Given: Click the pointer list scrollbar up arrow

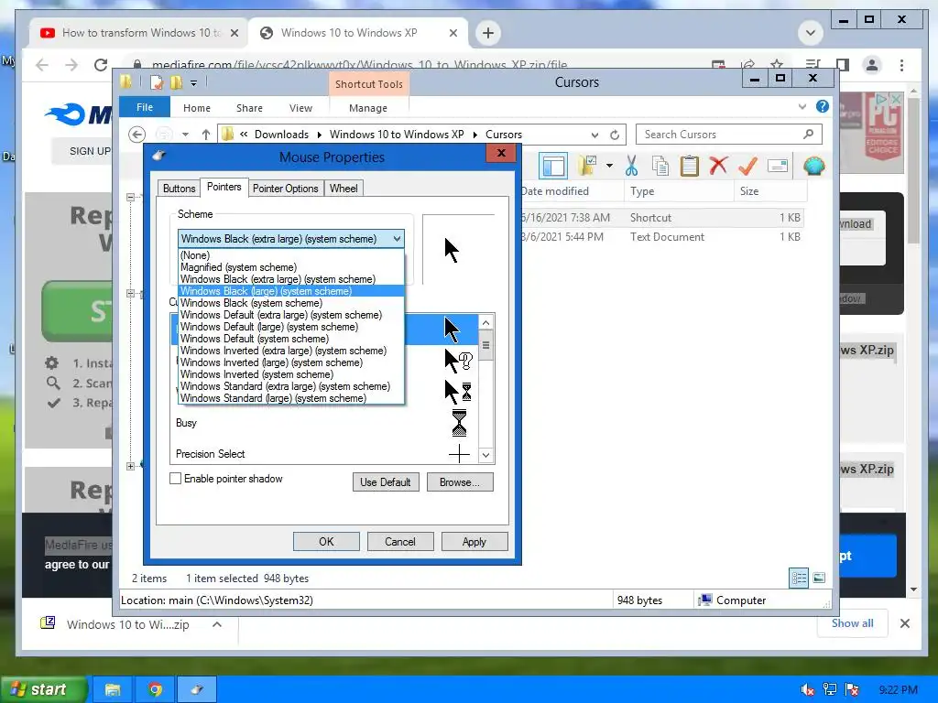Looking at the screenshot, I should tap(485, 323).
